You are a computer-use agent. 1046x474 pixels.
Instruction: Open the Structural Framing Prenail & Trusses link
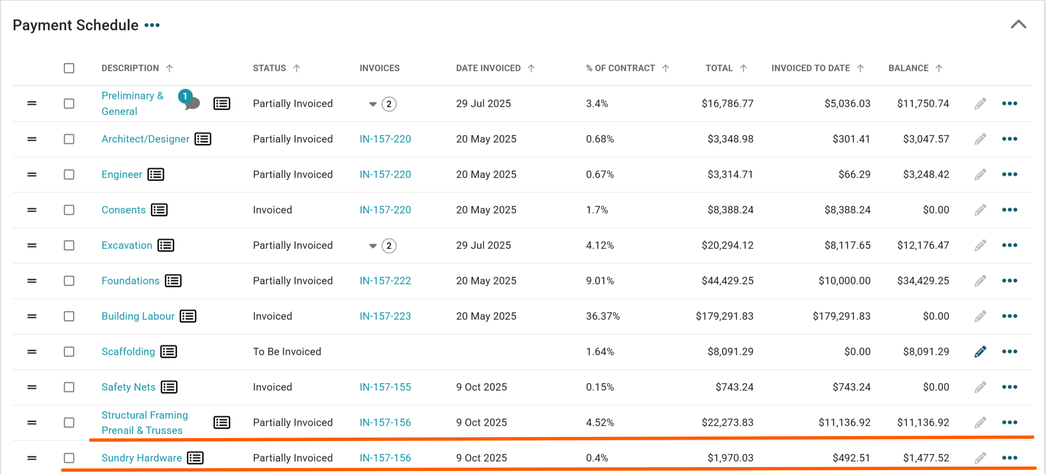point(144,423)
